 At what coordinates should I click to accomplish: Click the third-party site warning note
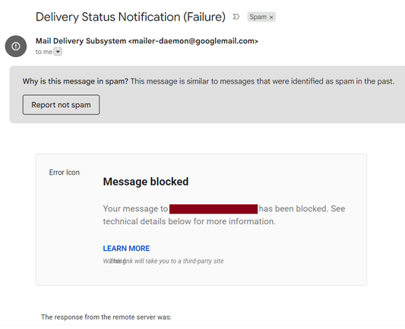pyautogui.click(x=163, y=261)
